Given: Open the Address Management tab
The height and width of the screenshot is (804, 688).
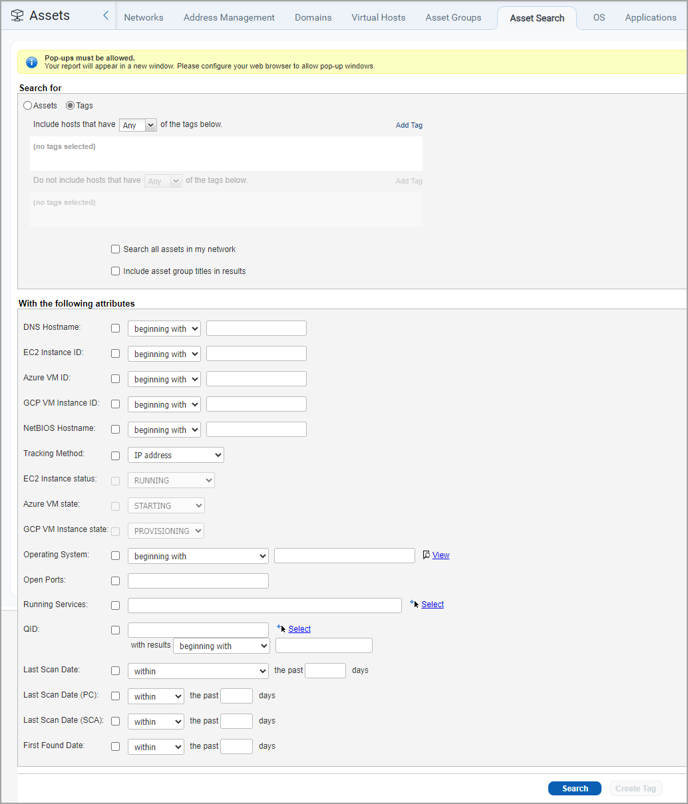Looking at the screenshot, I should [229, 17].
